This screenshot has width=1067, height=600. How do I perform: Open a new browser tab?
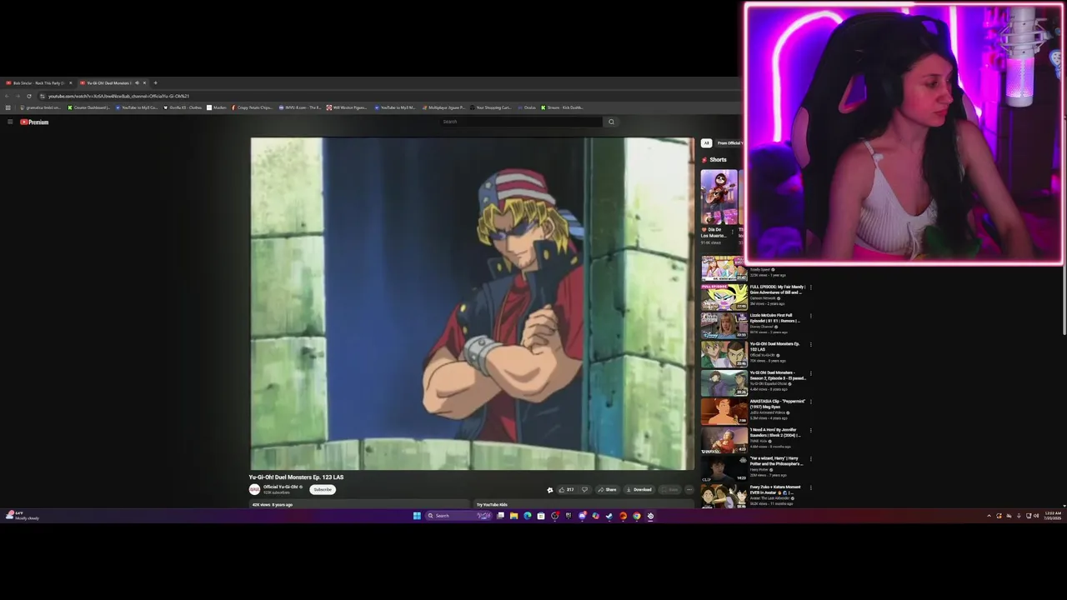tap(155, 82)
